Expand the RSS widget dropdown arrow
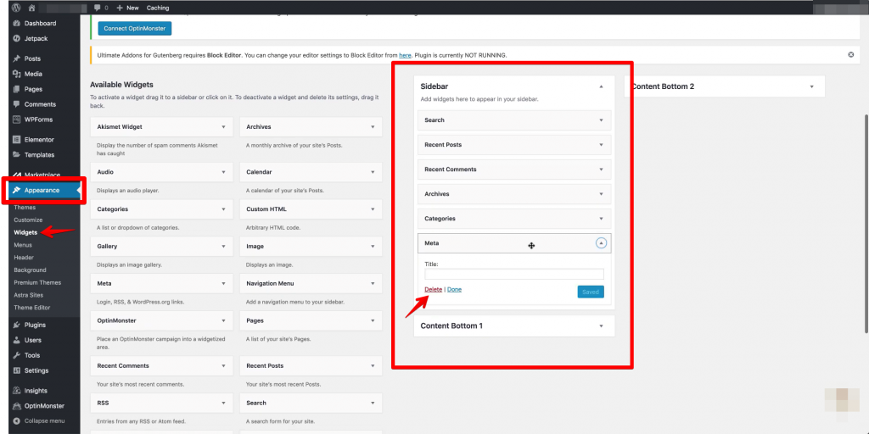The height and width of the screenshot is (434, 869). coord(224,403)
